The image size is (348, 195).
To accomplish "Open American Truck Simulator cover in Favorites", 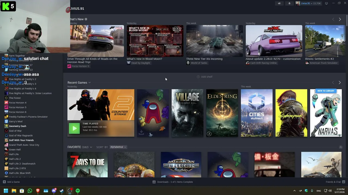I will (181, 165).
